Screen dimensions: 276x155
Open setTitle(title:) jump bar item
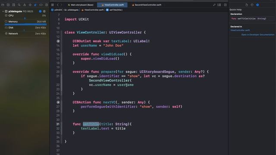coord(114,10)
